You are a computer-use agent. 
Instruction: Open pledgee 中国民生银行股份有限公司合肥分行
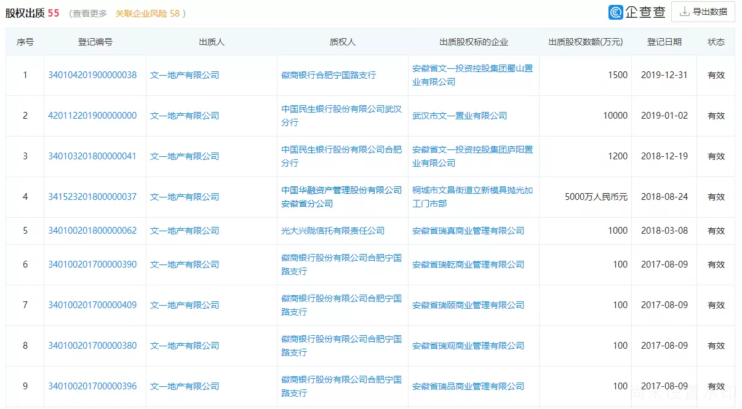tap(341, 156)
